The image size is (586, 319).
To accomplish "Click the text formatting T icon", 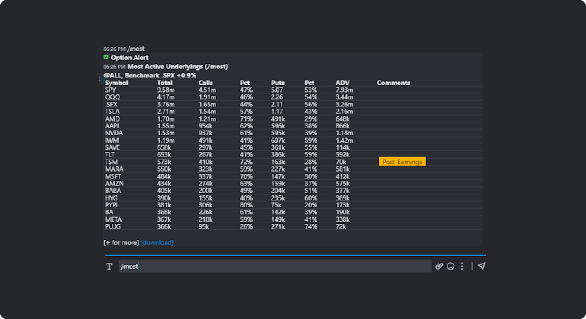I will click(x=109, y=266).
